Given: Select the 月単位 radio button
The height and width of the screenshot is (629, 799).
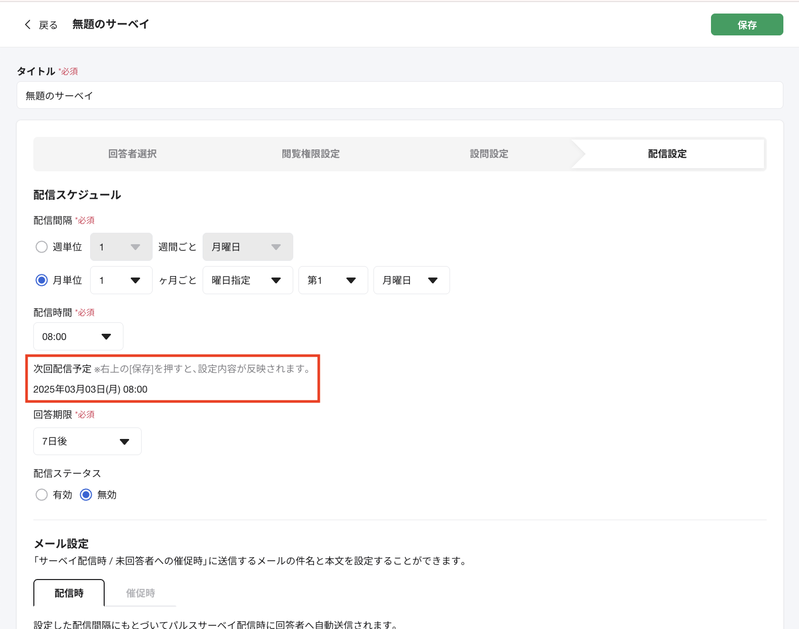Looking at the screenshot, I should point(42,280).
